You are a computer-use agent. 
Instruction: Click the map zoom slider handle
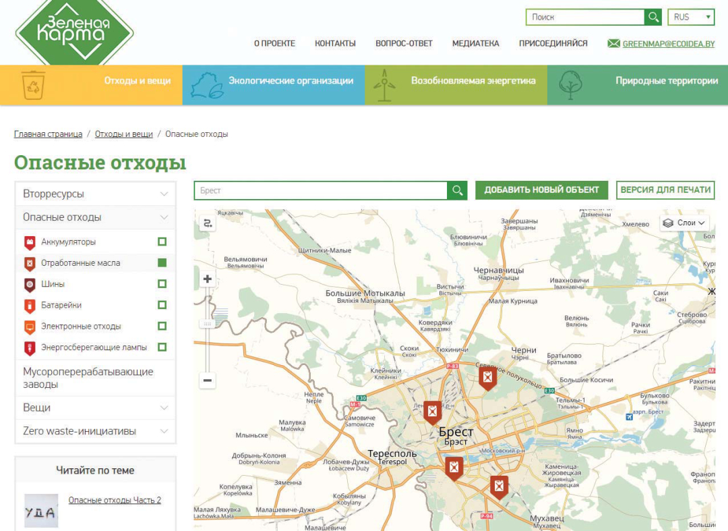(x=208, y=324)
